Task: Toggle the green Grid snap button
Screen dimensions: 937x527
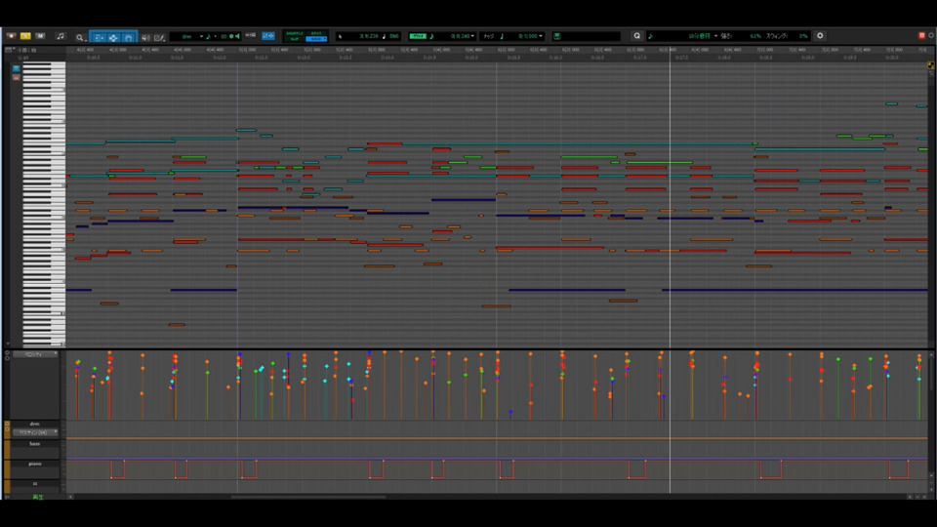Action: click(x=418, y=36)
